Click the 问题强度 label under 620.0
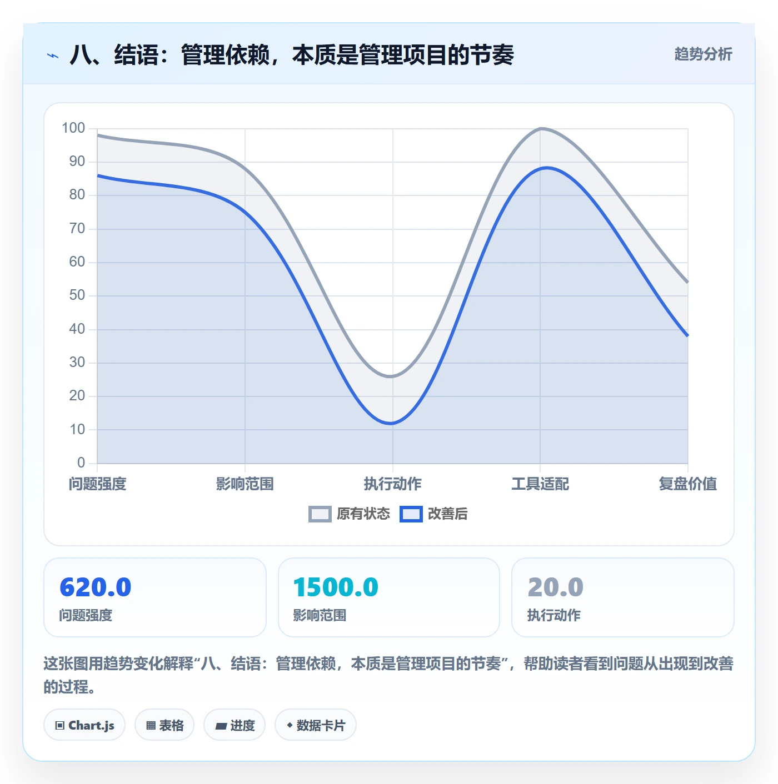This screenshot has height=784, width=778. pos(86,615)
